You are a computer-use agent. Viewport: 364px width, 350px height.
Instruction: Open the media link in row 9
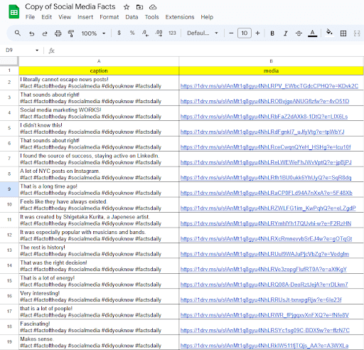pyautogui.click(x=267, y=193)
